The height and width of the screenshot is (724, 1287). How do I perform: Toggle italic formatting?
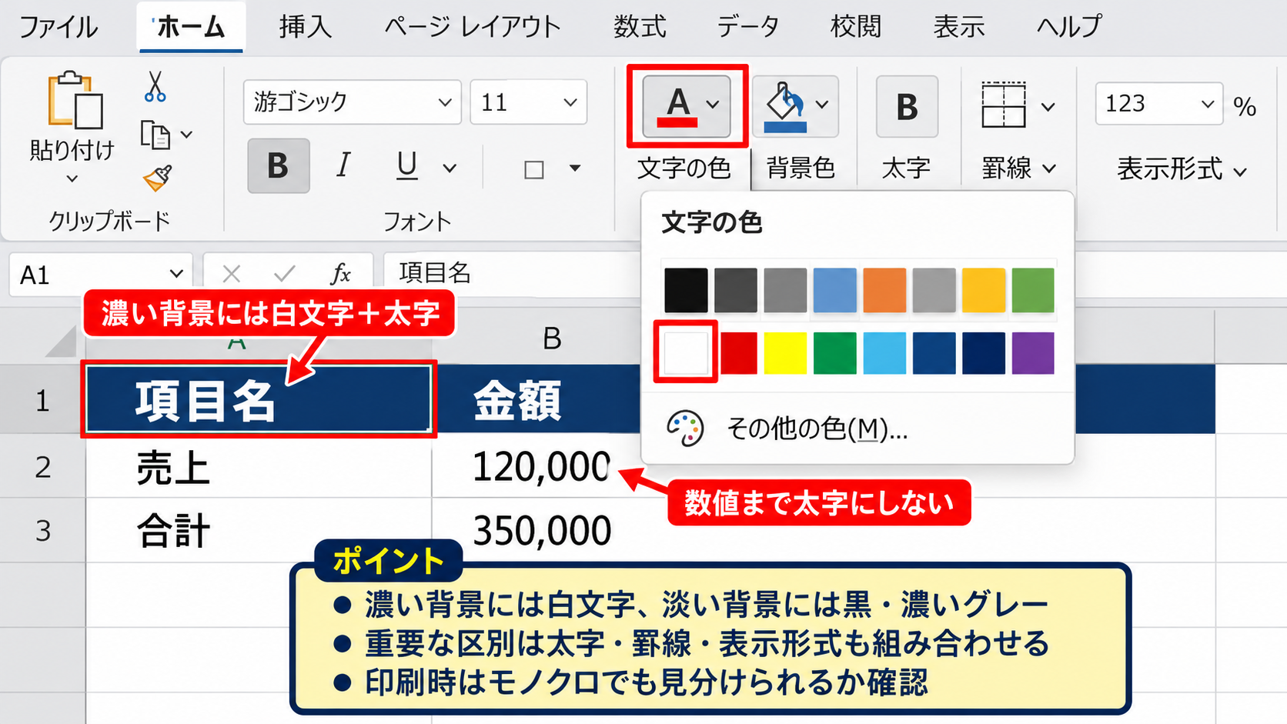coord(343,165)
